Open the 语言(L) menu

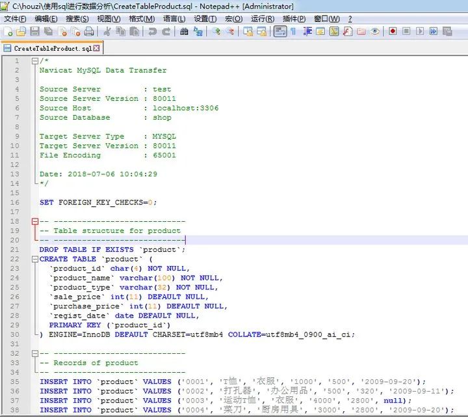pos(174,19)
